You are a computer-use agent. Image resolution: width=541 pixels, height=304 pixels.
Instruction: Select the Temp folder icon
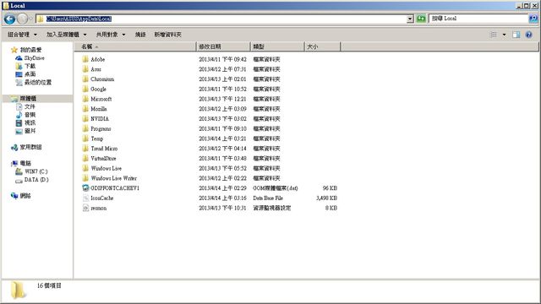(85, 138)
